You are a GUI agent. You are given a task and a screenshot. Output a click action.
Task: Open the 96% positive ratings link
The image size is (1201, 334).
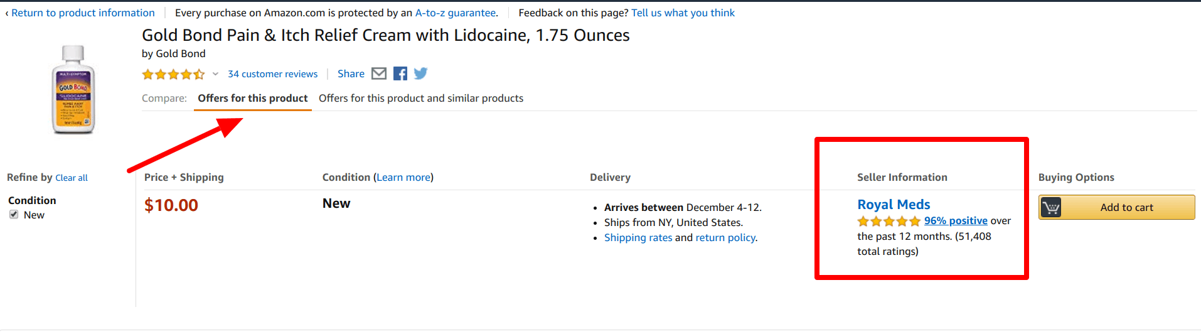956,220
